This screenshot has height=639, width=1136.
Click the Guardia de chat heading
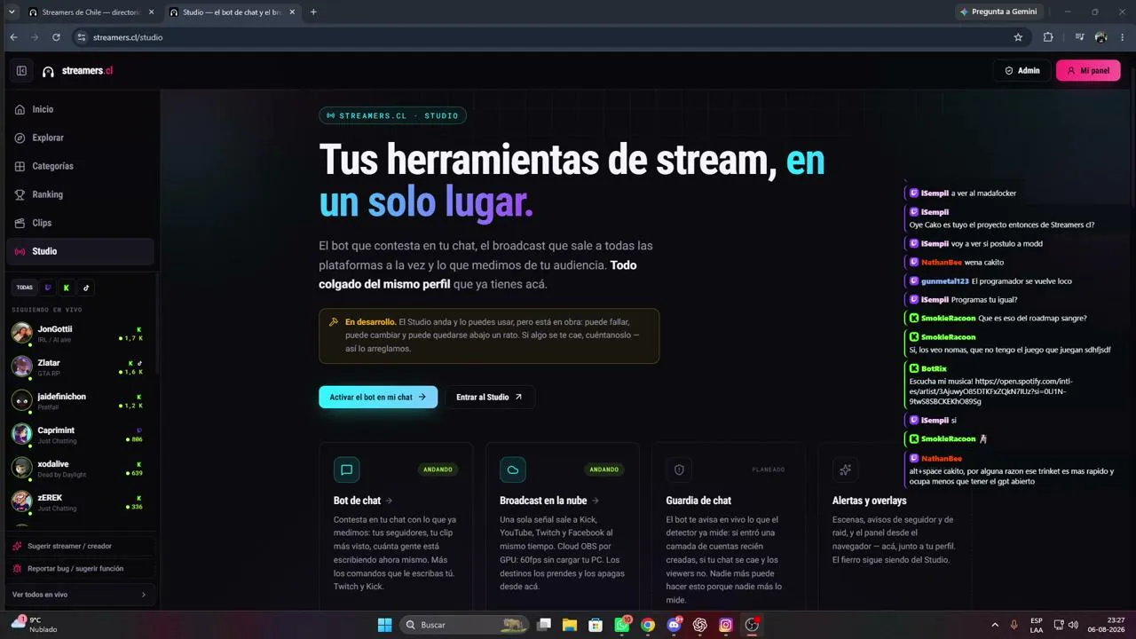698,501
